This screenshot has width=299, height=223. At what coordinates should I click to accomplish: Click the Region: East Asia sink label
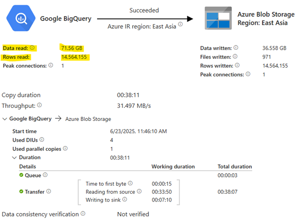[x=263, y=23]
